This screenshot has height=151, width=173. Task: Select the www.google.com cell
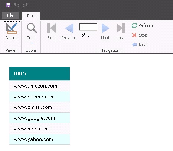click(39, 118)
